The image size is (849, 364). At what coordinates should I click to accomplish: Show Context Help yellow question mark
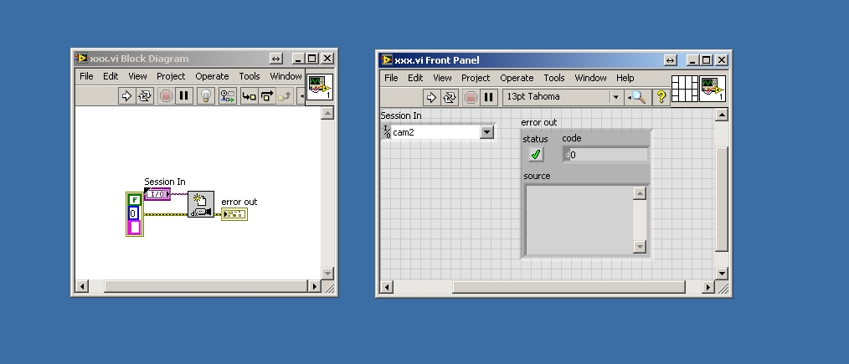[661, 97]
